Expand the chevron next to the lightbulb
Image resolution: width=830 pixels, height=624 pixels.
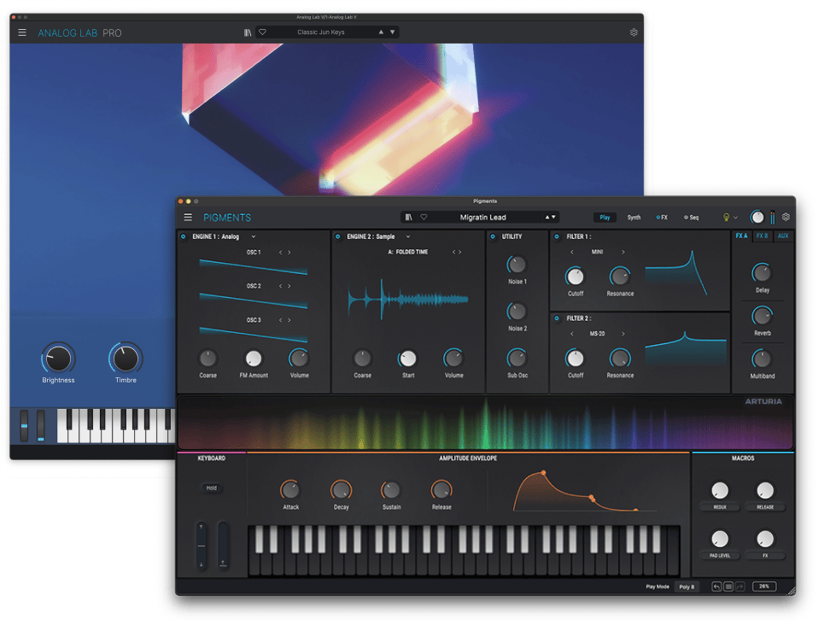click(735, 218)
